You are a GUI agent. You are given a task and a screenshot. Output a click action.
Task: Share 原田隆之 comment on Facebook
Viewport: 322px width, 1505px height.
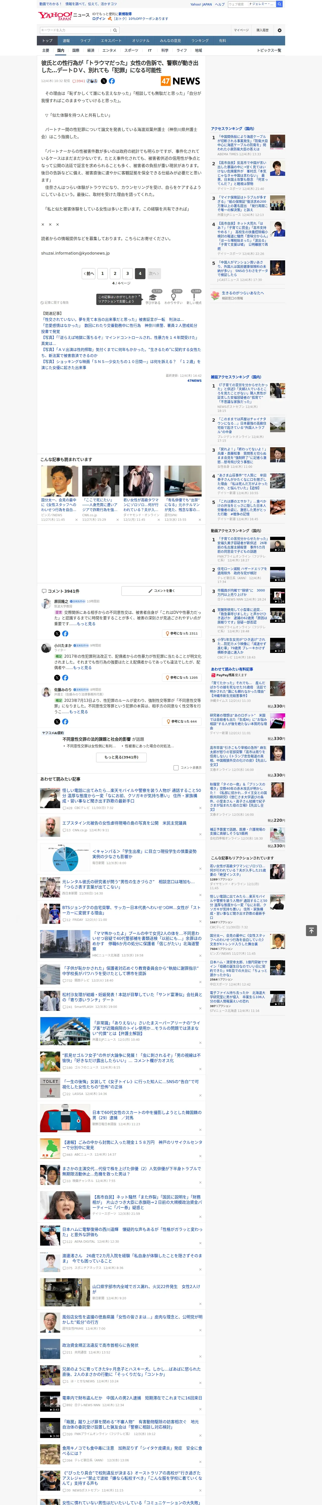click(x=65, y=633)
